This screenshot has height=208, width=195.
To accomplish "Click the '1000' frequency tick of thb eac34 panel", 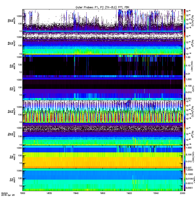I will pyautogui.click(x=19, y=16).
